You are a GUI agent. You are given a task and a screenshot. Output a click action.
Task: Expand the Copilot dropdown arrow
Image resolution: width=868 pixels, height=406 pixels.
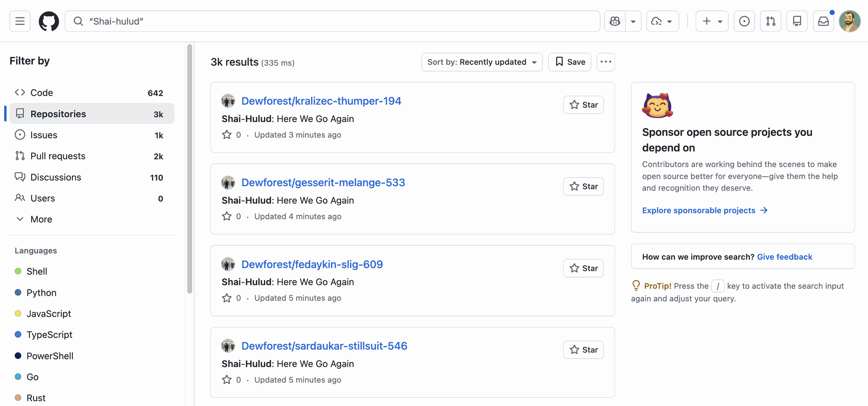pyautogui.click(x=633, y=21)
